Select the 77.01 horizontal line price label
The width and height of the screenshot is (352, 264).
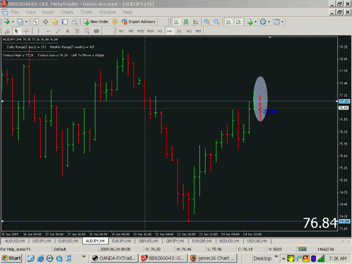tap(344, 101)
